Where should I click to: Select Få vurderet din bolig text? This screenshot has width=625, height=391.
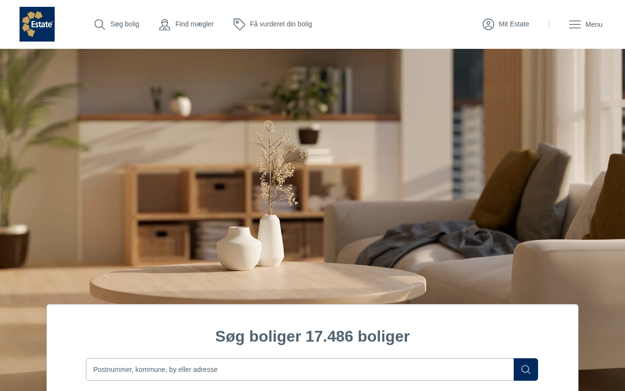[x=281, y=24]
